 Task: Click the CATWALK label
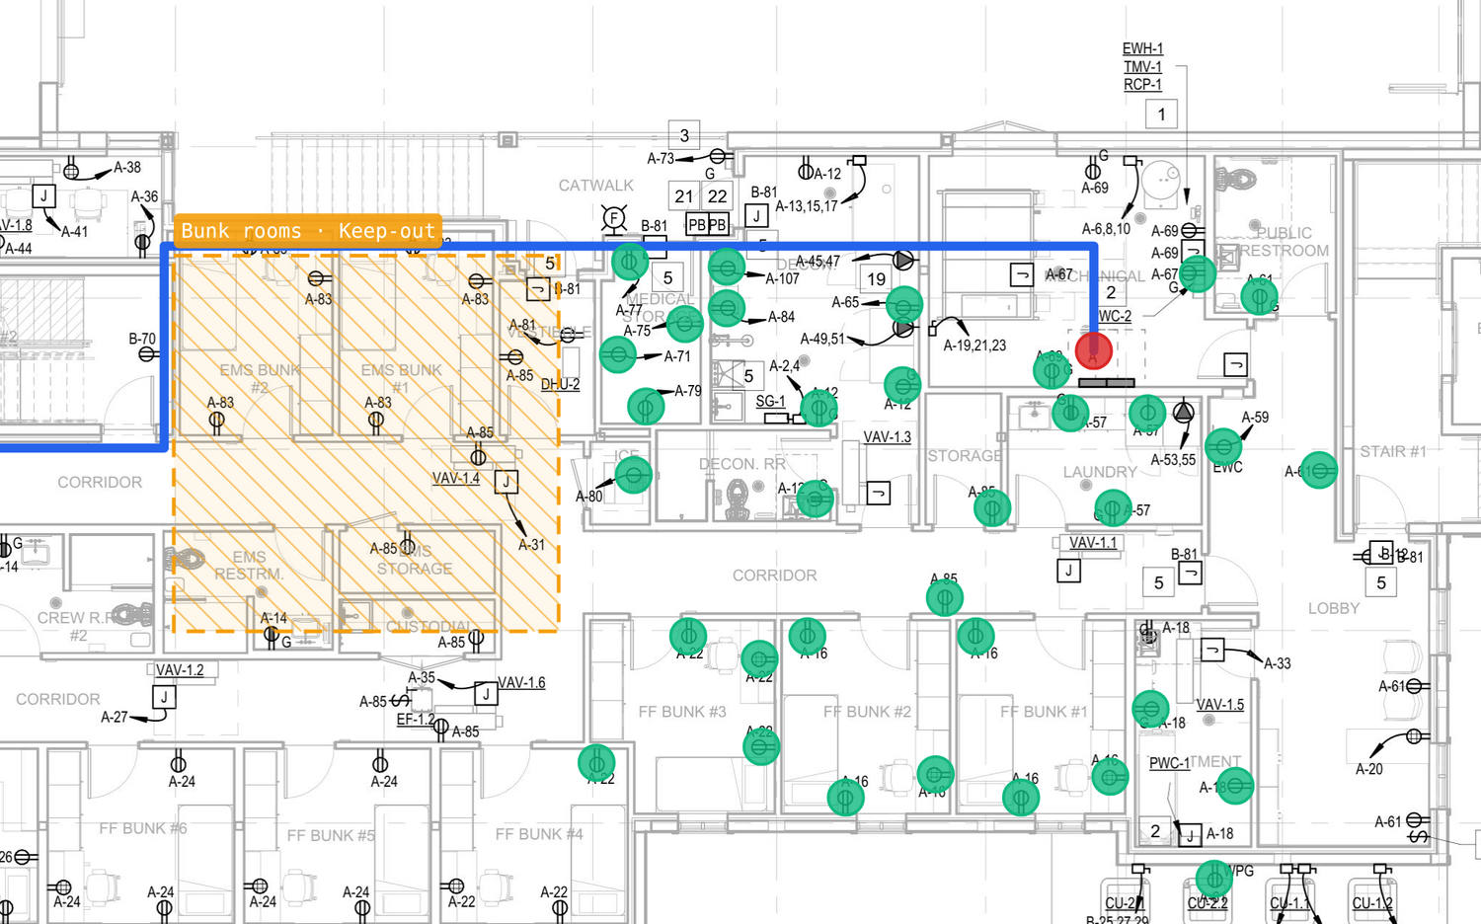click(596, 186)
